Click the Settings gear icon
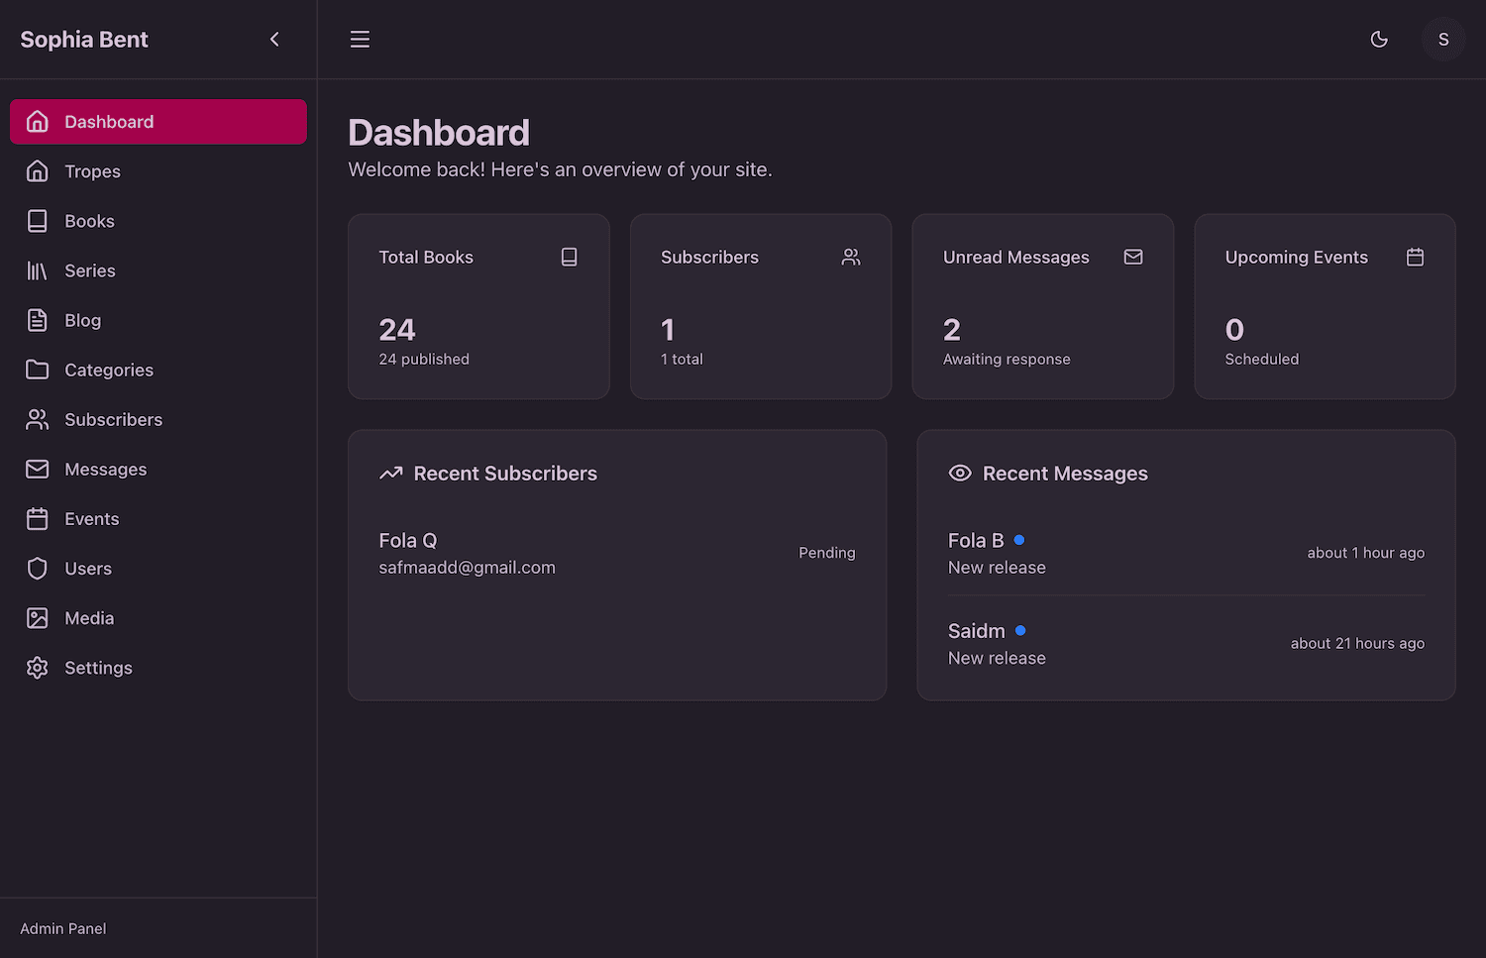The image size is (1486, 958). coord(37,668)
